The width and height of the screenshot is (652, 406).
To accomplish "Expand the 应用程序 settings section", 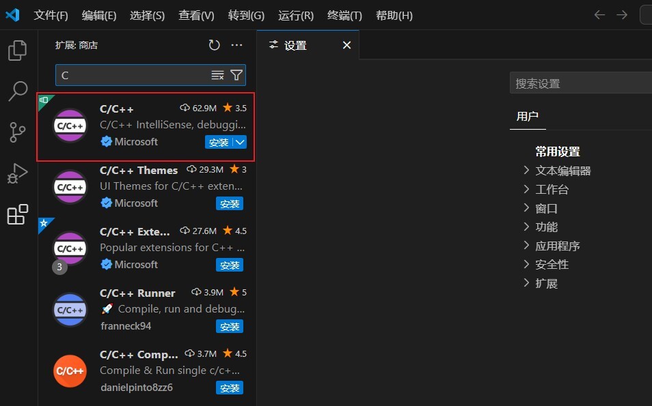I will click(526, 246).
